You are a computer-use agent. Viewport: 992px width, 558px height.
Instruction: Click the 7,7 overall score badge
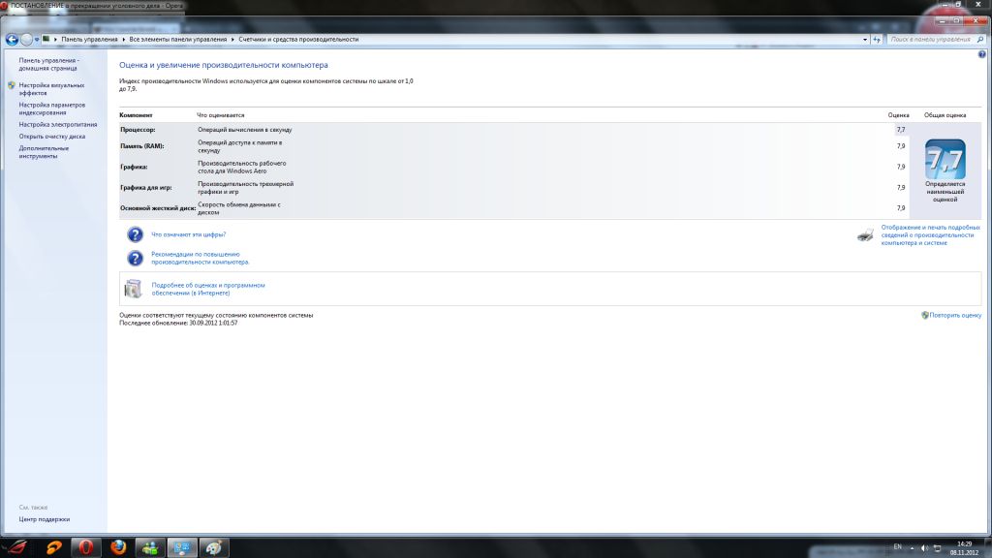pyautogui.click(x=945, y=160)
